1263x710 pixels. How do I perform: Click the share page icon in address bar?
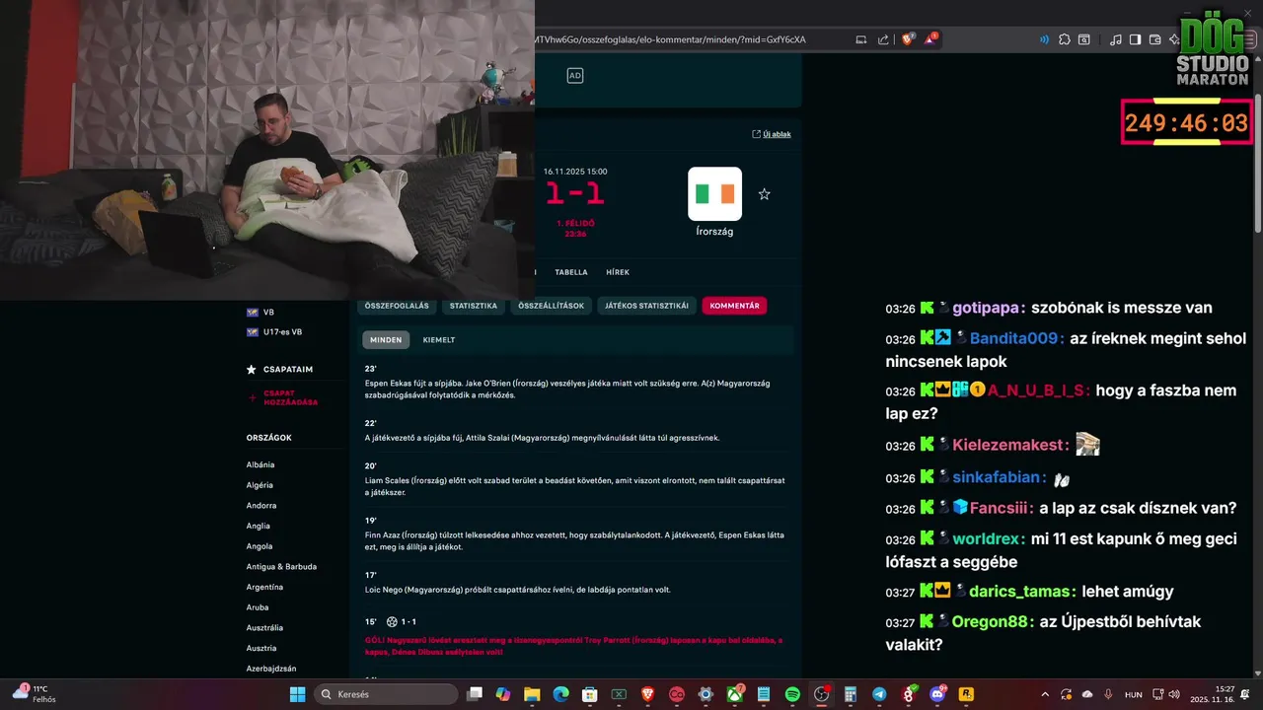tap(883, 39)
